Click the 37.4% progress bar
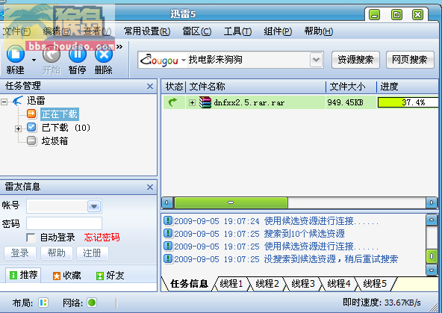The height and width of the screenshot is (313, 442). tap(408, 102)
